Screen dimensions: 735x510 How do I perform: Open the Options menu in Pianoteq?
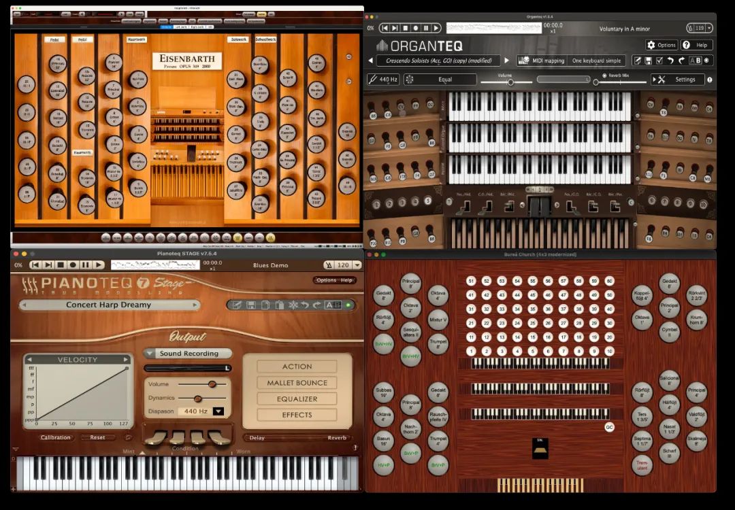click(326, 280)
